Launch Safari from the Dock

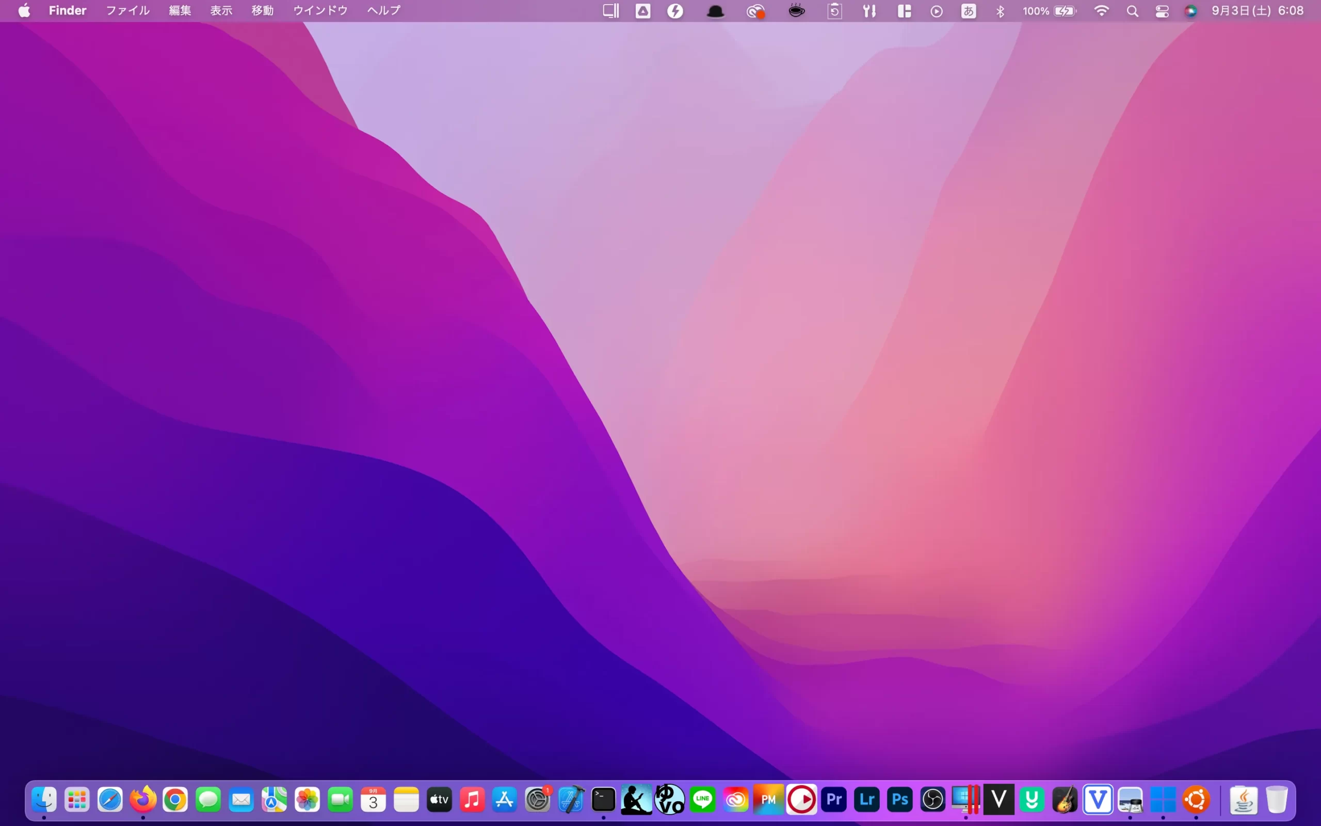[x=110, y=800]
